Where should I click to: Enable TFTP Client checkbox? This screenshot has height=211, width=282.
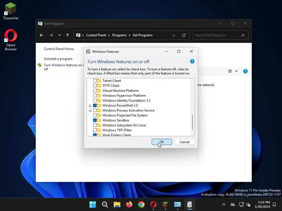(95, 86)
